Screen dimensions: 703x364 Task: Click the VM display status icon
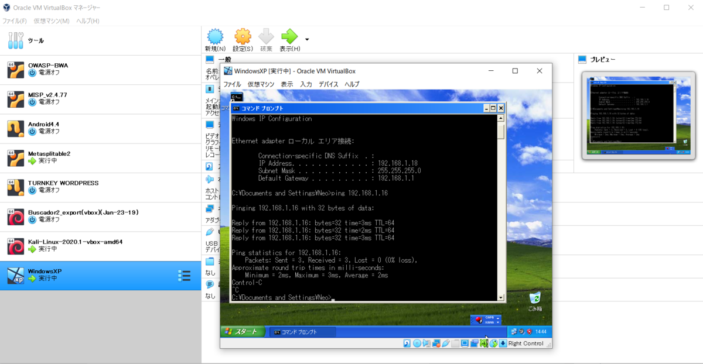coord(465,343)
